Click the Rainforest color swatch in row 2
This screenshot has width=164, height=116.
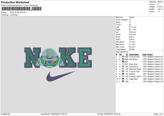[123, 59]
